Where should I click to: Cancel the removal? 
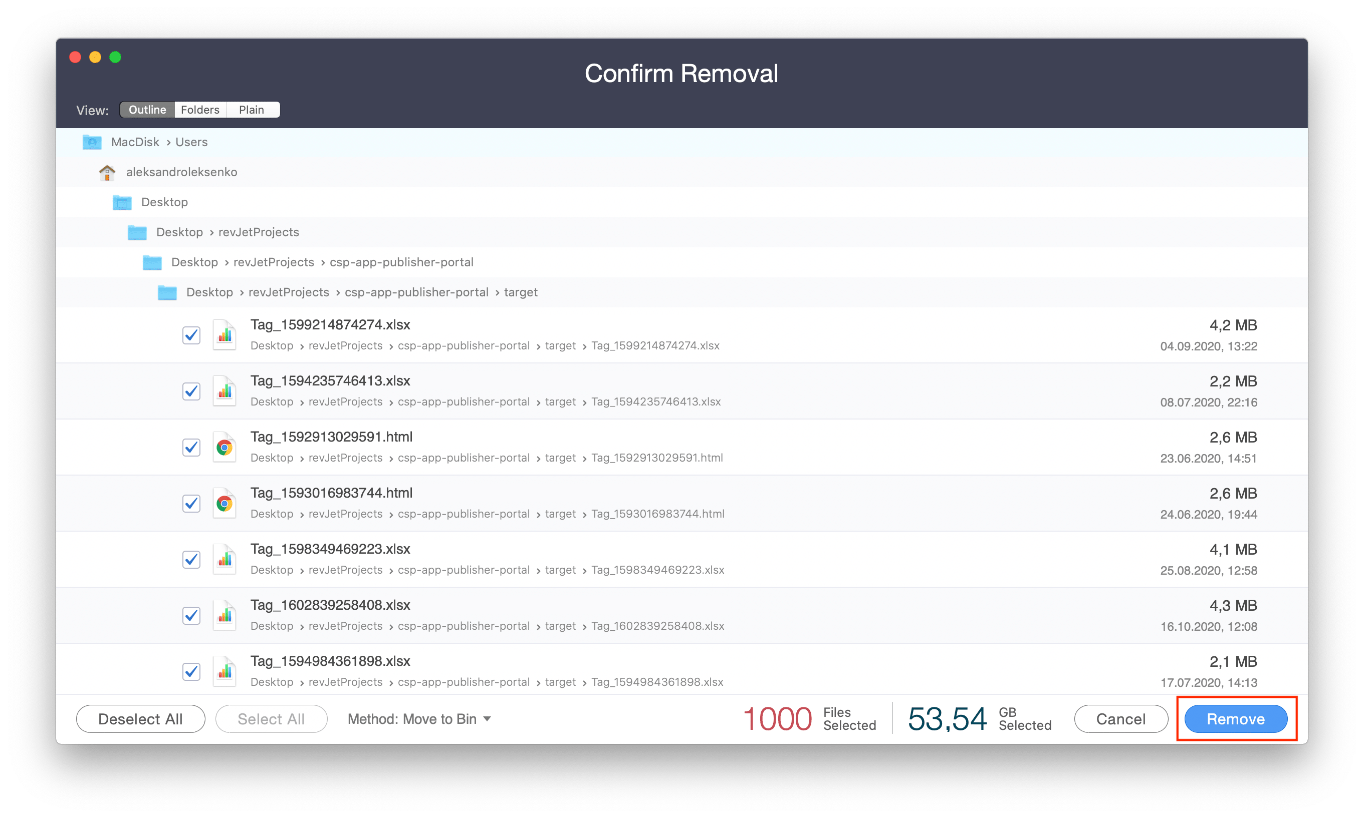click(1120, 719)
